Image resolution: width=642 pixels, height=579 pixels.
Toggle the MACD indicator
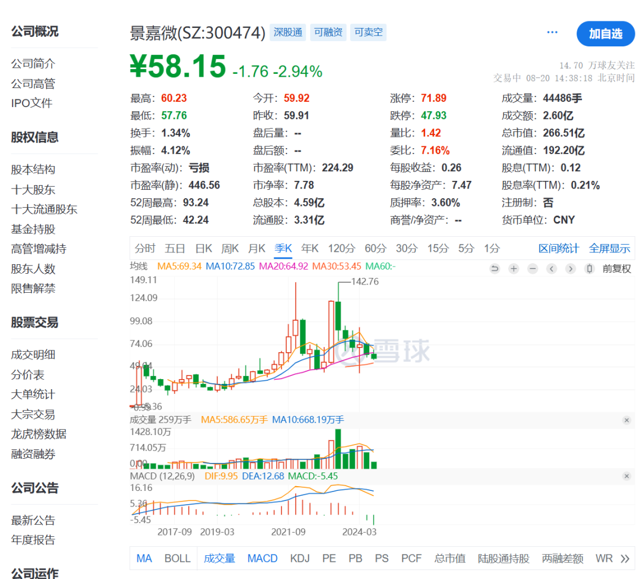pos(263,559)
